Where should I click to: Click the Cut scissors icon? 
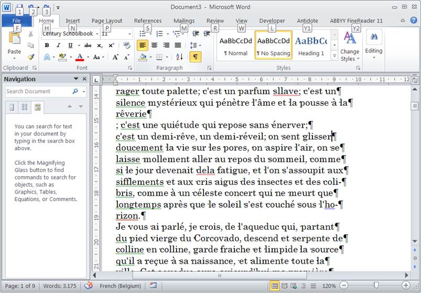[31, 34]
